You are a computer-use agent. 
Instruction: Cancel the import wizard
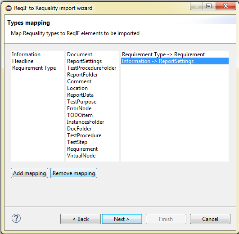[x=210, y=219]
